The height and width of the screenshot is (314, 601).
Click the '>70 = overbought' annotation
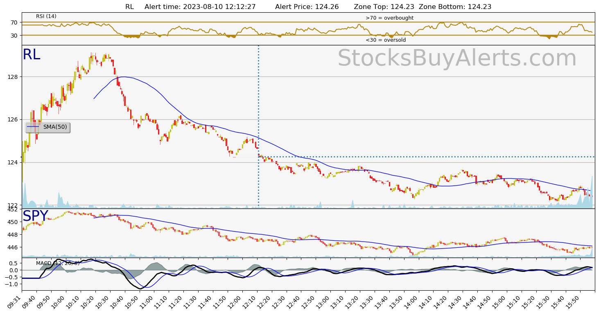[x=389, y=18]
